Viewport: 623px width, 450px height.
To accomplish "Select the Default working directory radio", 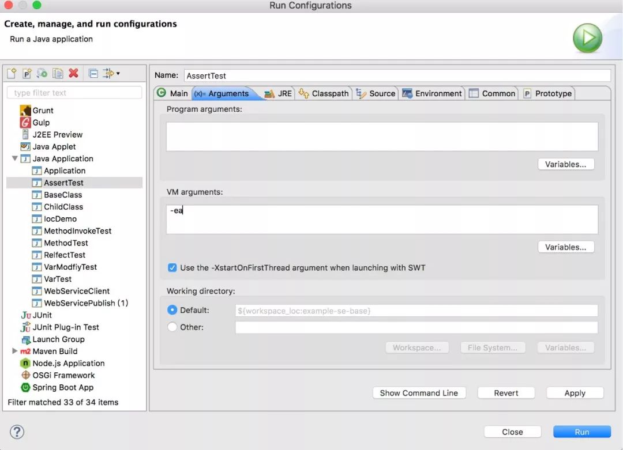I will [172, 309].
